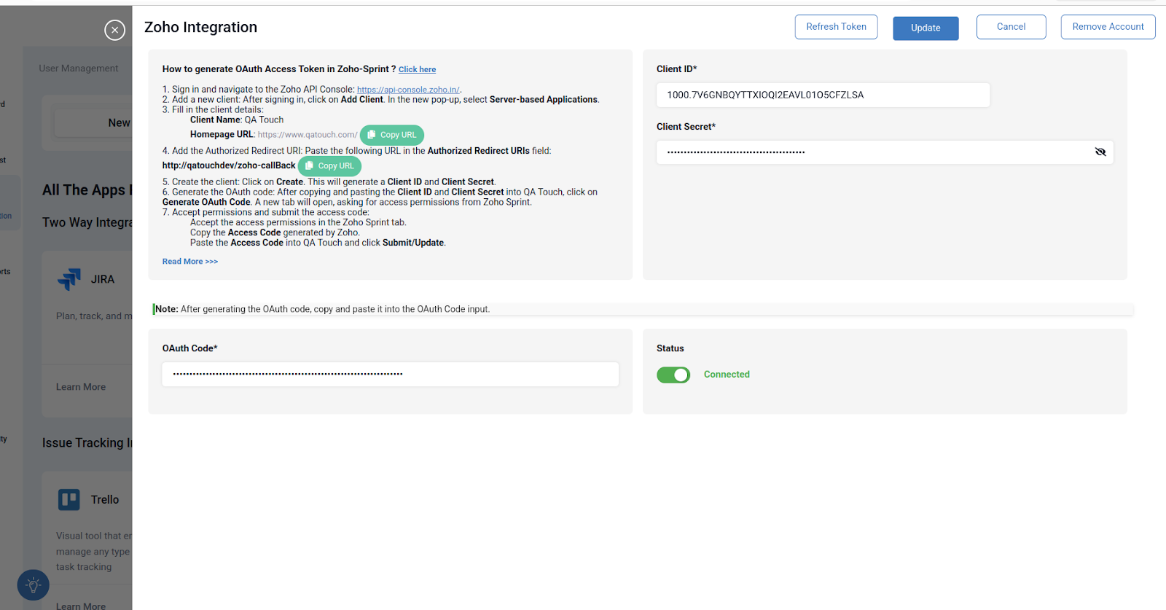The height and width of the screenshot is (610, 1166).
Task: Click Remove Account button
Action: (1108, 27)
